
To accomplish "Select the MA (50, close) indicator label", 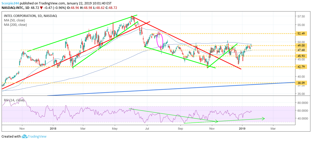I will point(14,20).
